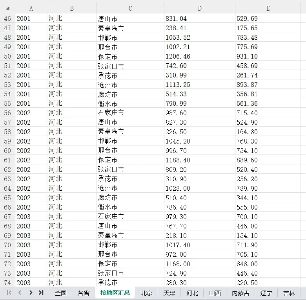Switch to the 各省 sheet tab
306x300 pixels.
tap(83, 293)
